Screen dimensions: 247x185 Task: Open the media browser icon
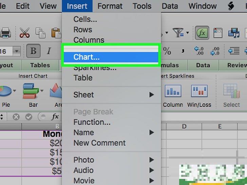(x=234, y=33)
